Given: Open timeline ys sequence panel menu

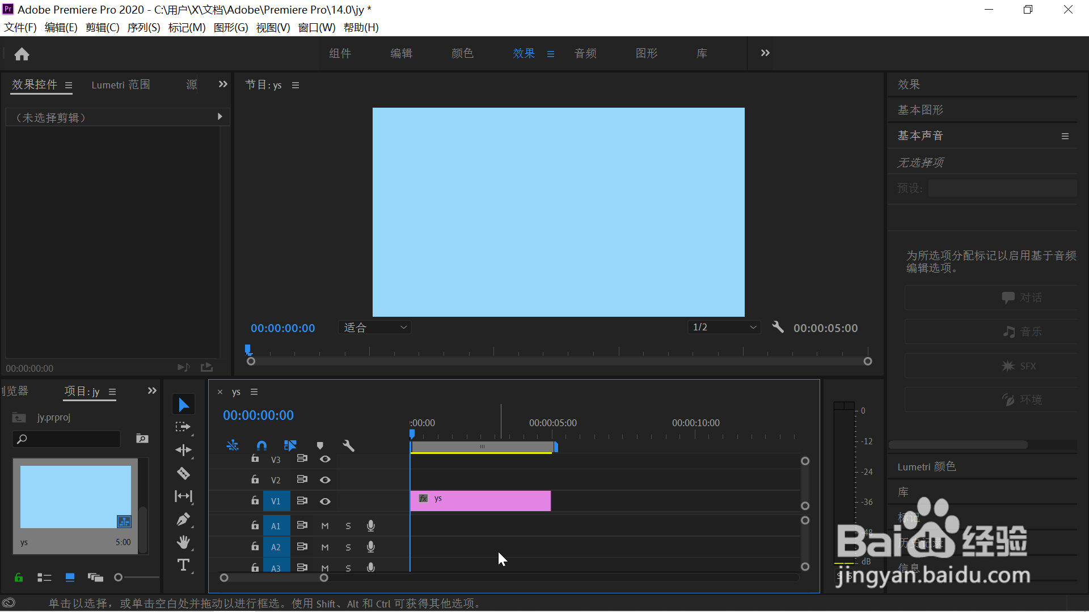Looking at the screenshot, I should click(254, 392).
